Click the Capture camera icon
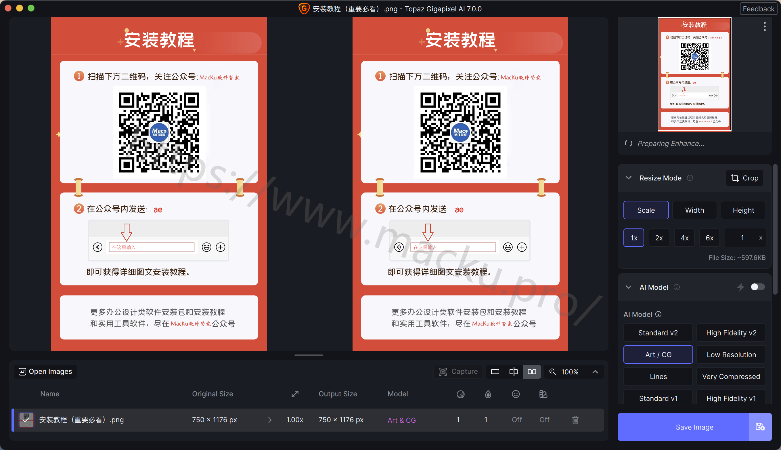Image resolution: width=781 pixels, height=450 pixels. coord(443,372)
